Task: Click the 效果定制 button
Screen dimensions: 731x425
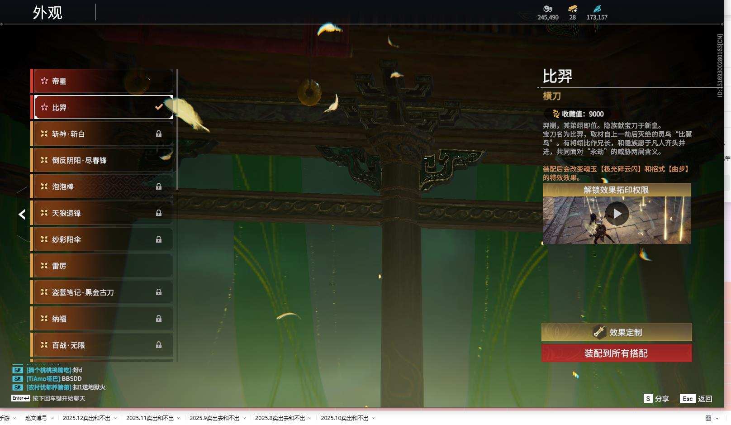Action: 617,332
